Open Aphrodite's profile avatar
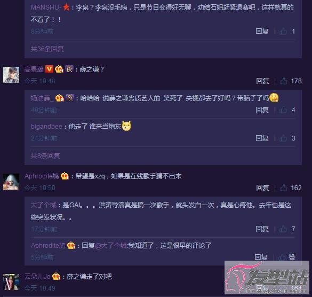The width and height of the screenshot is (312, 297). (x=11, y=182)
